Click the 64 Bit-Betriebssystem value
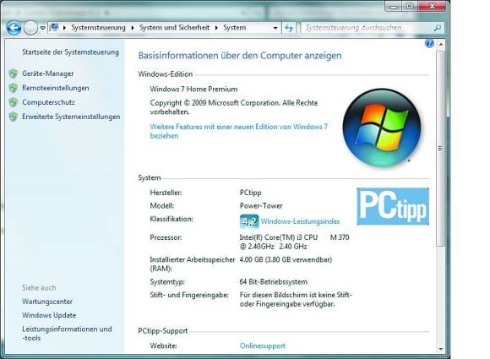Viewport: 490px width, 359px height. [274, 282]
